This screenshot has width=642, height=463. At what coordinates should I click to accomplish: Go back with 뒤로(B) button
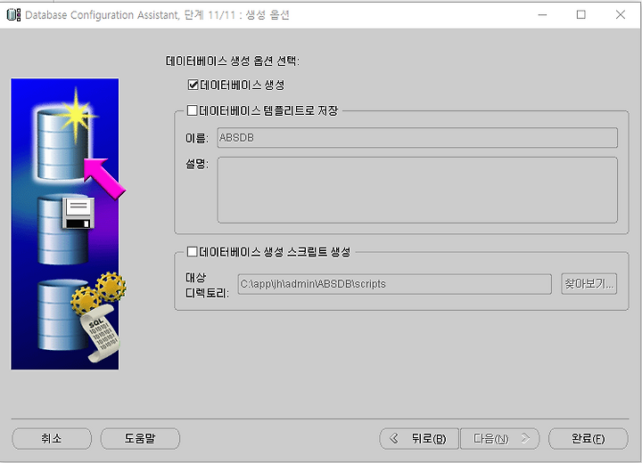(x=419, y=438)
